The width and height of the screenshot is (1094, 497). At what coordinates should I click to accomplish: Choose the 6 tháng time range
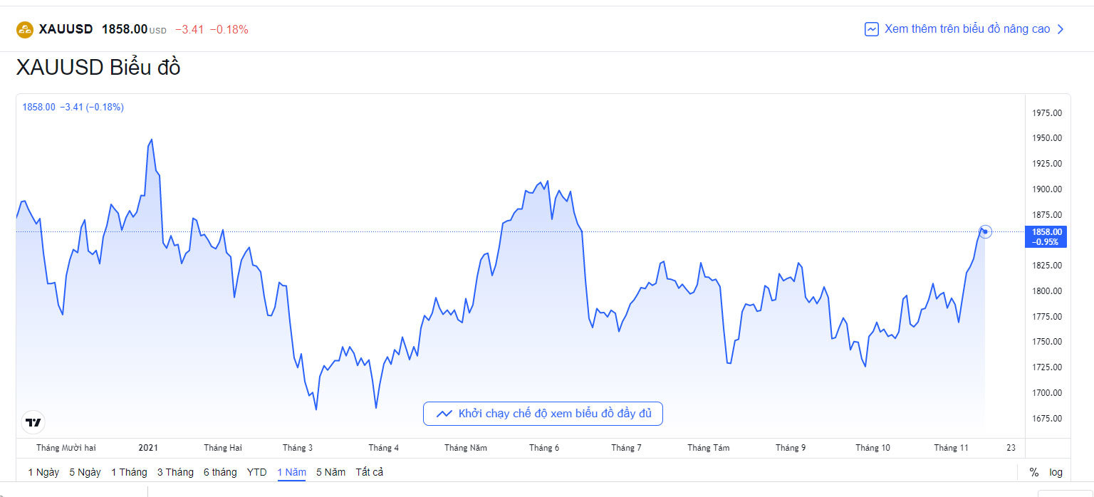coord(220,472)
